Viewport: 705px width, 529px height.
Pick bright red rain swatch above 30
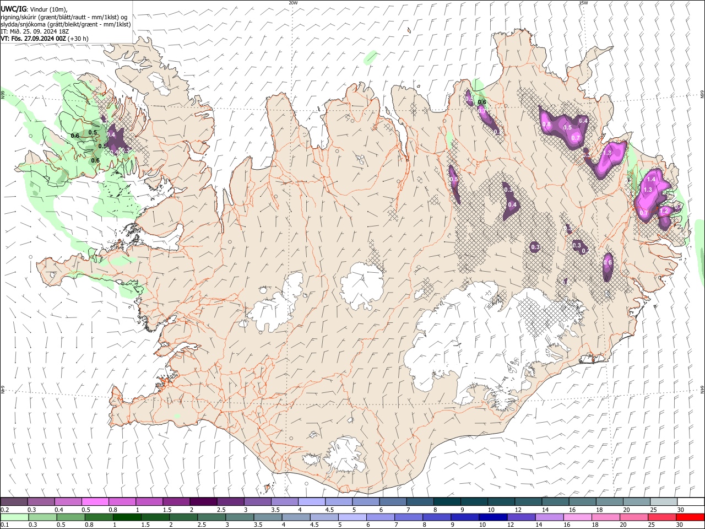point(690,517)
